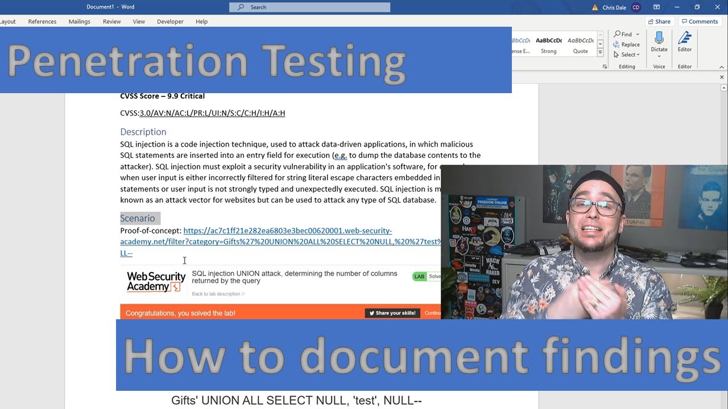Click the Web Security Academy logo
This screenshot has width=728, height=409.
click(156, 282)
